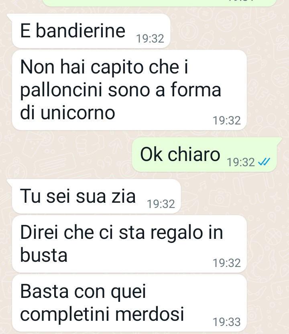
Task: Click the word 'merdosi' in the last bubble
Action: pyautogui.click(x=150, y=314)
